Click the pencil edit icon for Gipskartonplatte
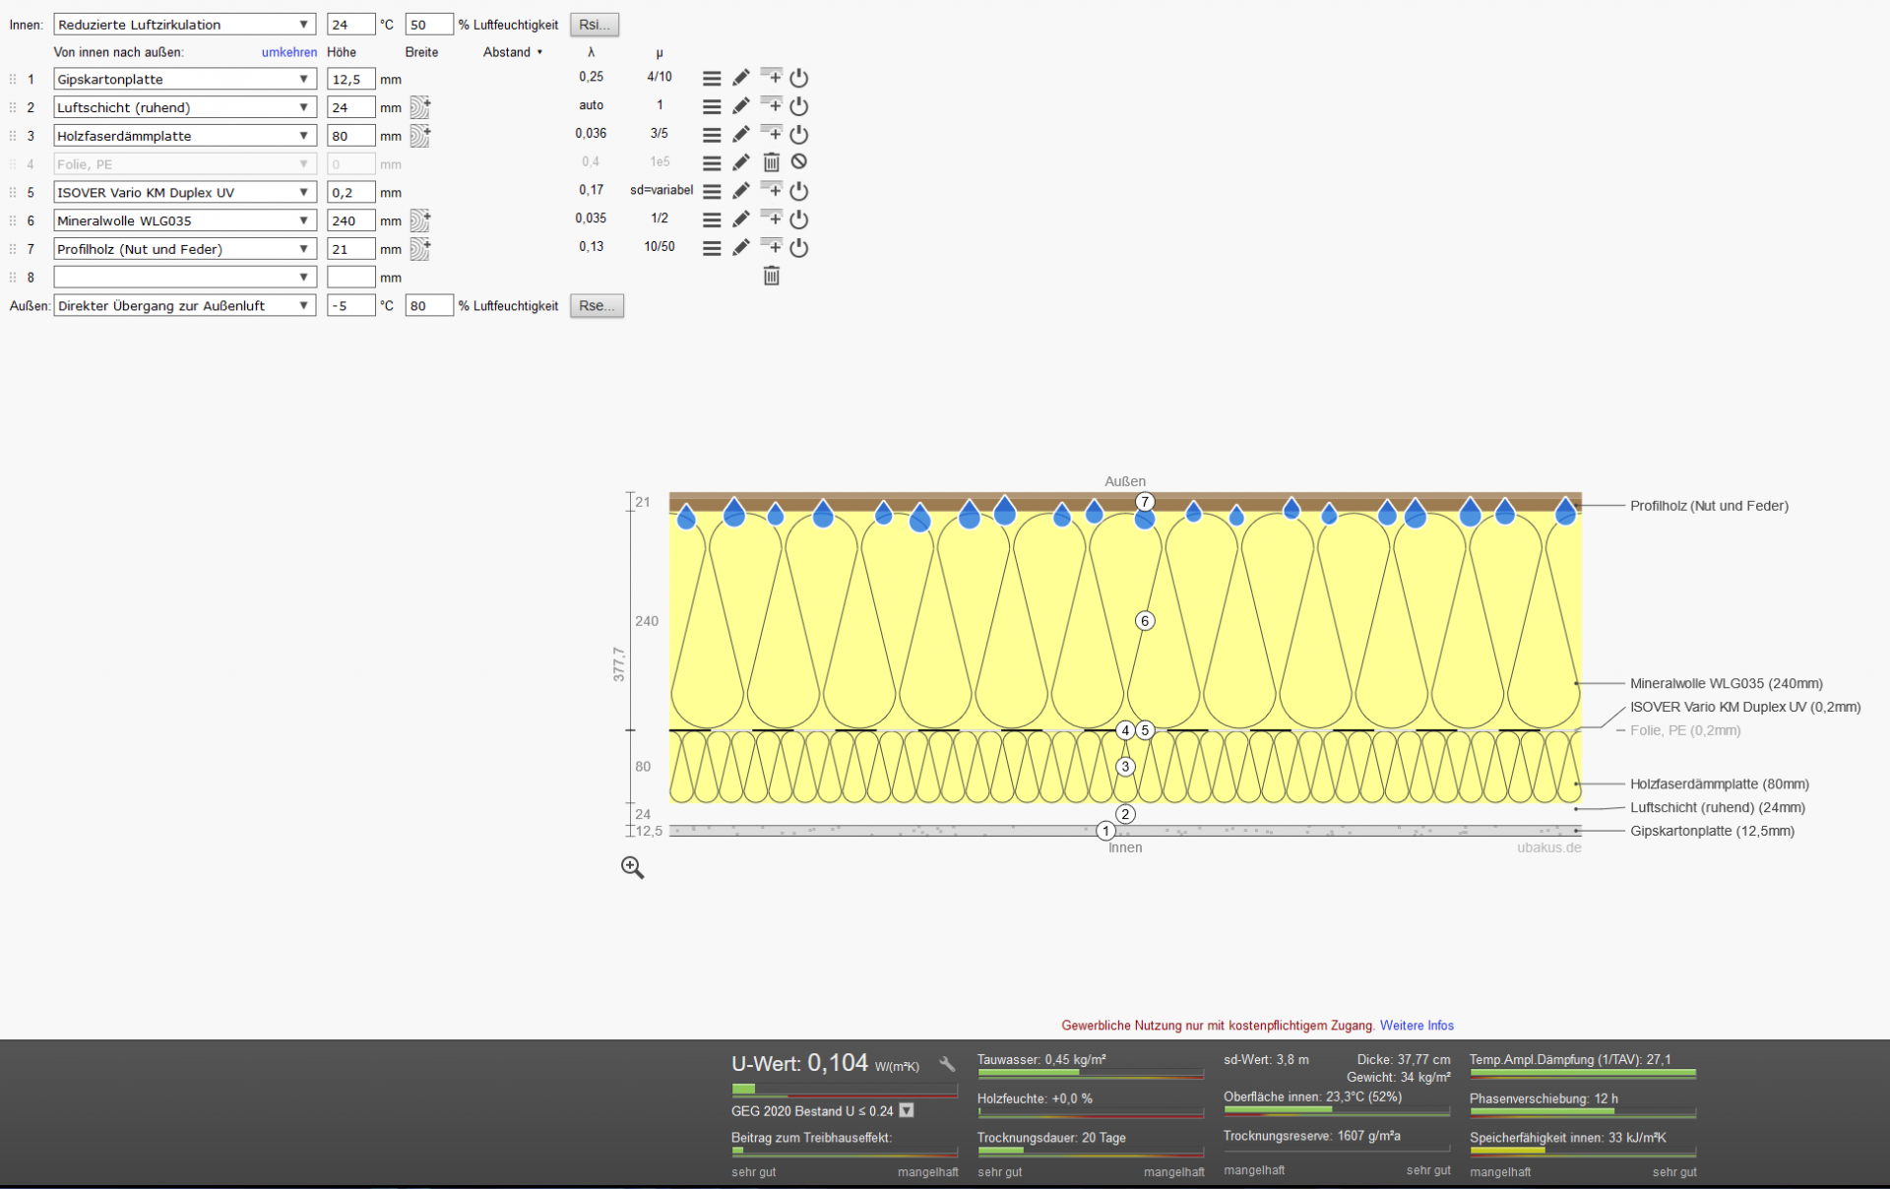This screenshot has width=1890, height=1189. coord(741,78)
